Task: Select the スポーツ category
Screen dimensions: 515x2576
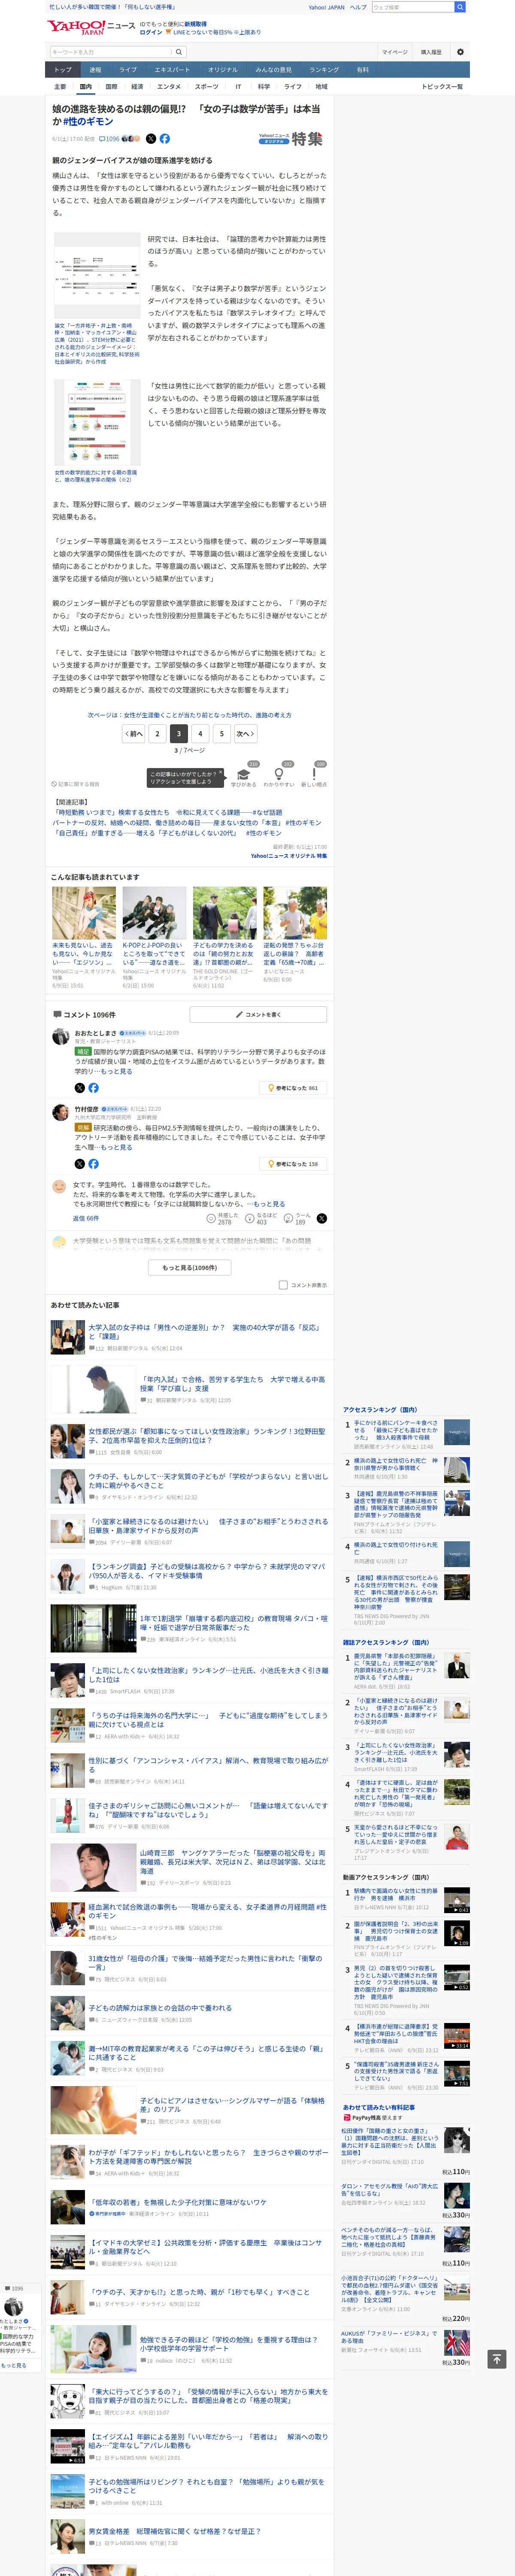Action: (206, 87)
